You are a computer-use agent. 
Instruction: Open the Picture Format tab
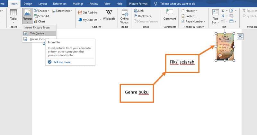point(139,4)
